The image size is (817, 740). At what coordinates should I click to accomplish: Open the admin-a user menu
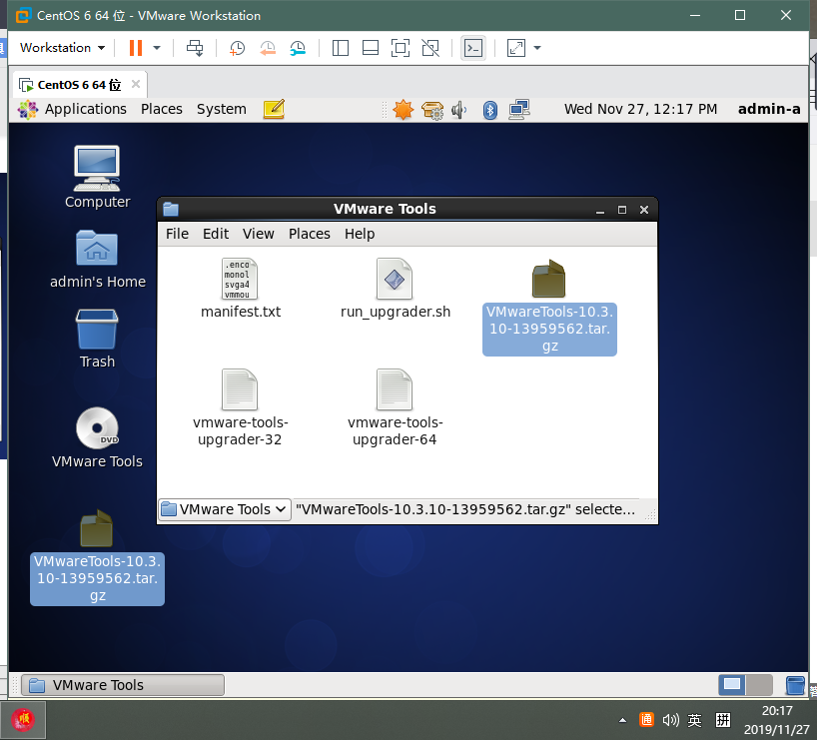click(768, 109)
